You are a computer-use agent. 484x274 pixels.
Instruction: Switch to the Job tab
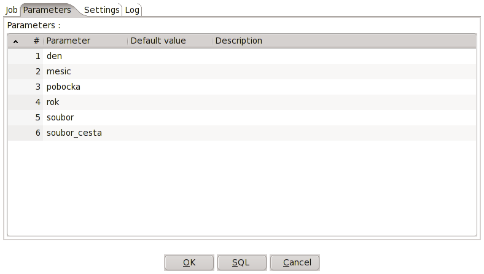[x=12, y=10]
